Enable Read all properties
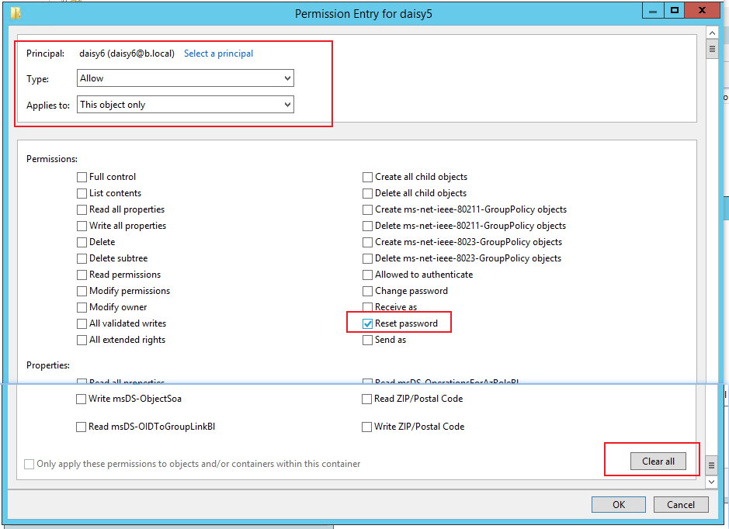The image size is (729, 529). [x=82, y=209]
